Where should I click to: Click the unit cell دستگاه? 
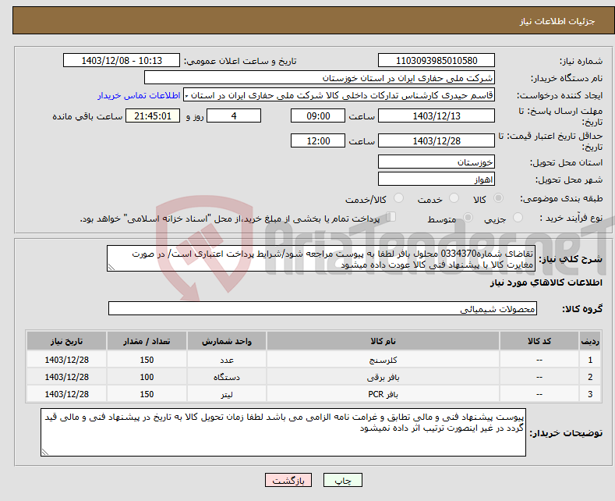pos(227,377)
